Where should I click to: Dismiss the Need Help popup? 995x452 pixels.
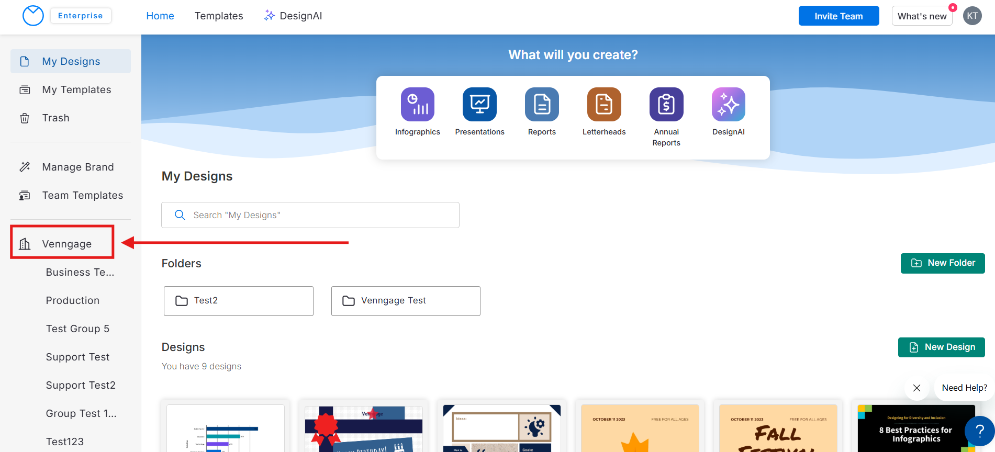click(x=916, y=388)
